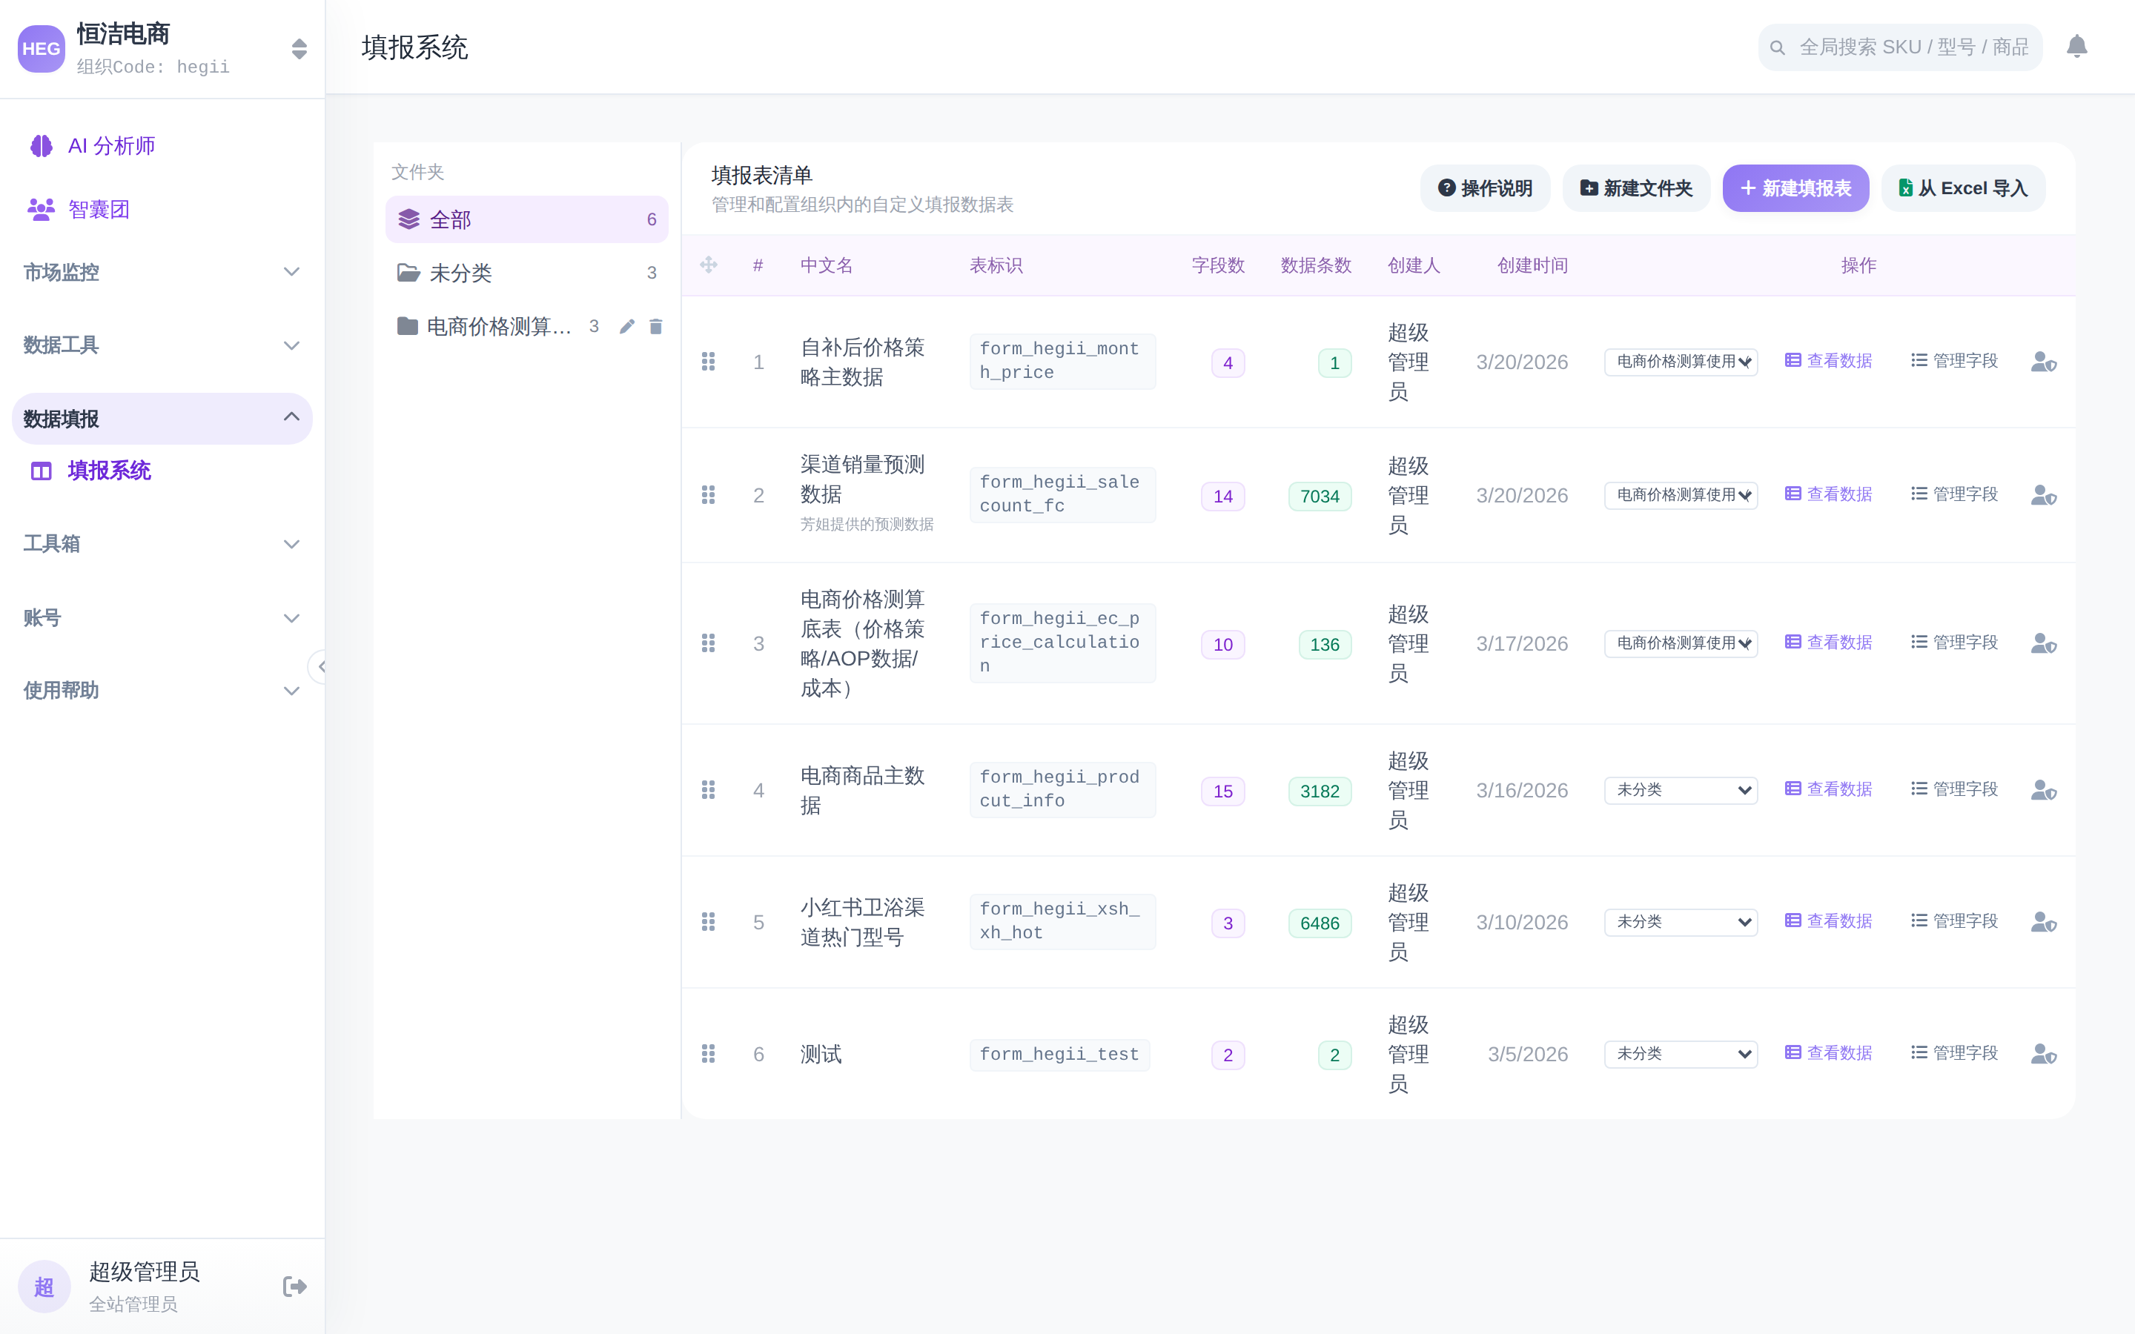Open permissions icon for 自补后价格策略主数据
This screenshot has height=1334, width=2135.
2043,362
